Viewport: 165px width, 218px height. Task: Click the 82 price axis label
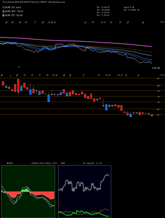tap(158, 86)
